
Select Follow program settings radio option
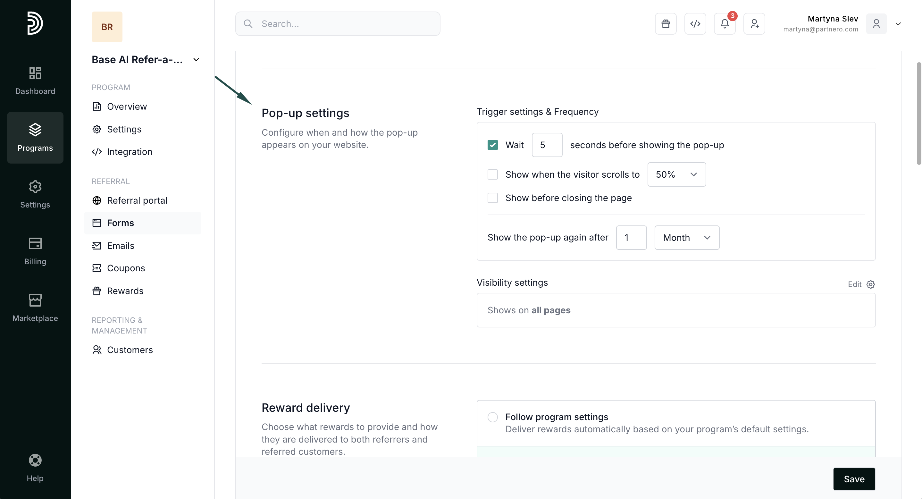[x=492, y=417]
